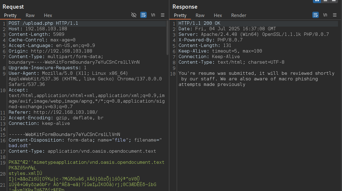
Task: Click the 'Cache-Control: max-age=0' header
Action: tap(42, 40)
